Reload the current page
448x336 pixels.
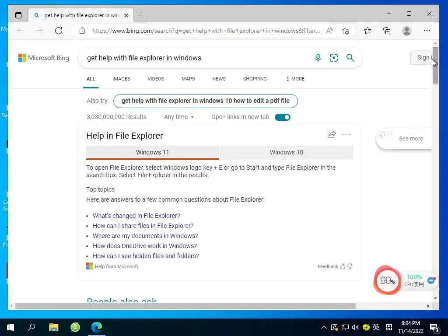(x=59, y=31)
